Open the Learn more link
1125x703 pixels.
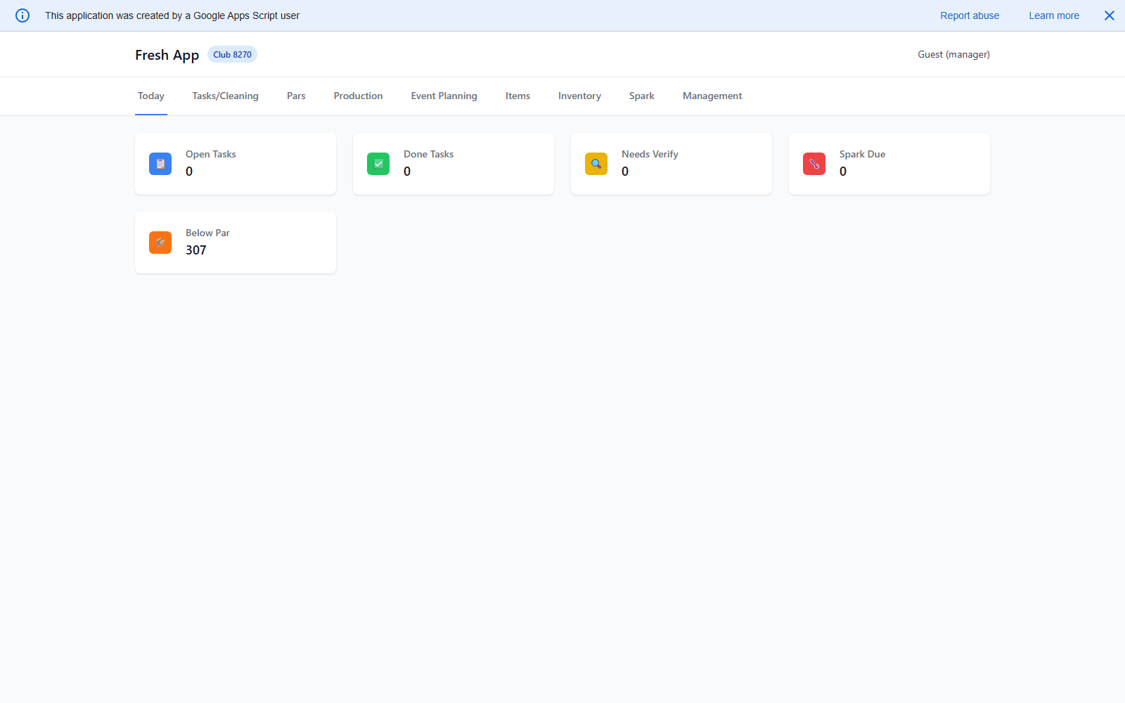point(1053,15)
